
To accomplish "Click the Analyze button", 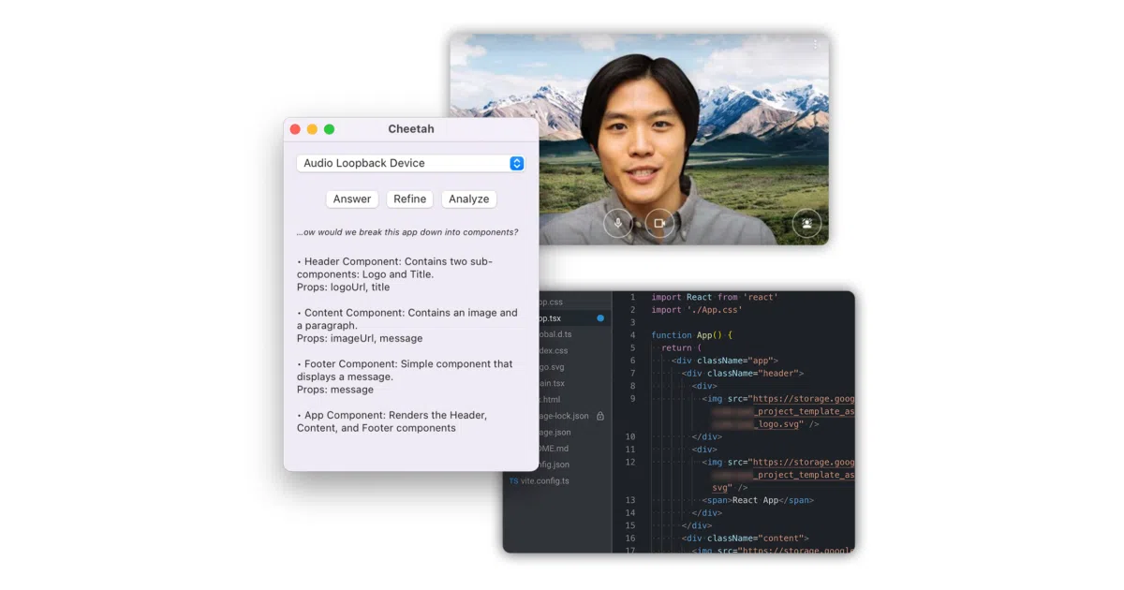I will 469,199.
